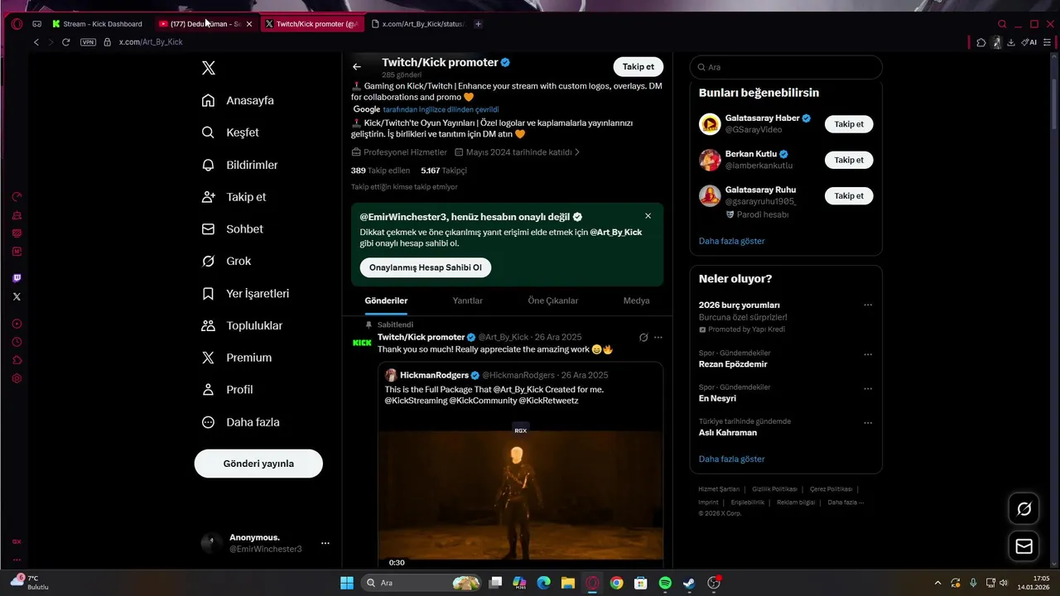Screen dimensions: 1060x596
Task: Follow Berkan Kutlu
Action: click(x=849, y=160)
